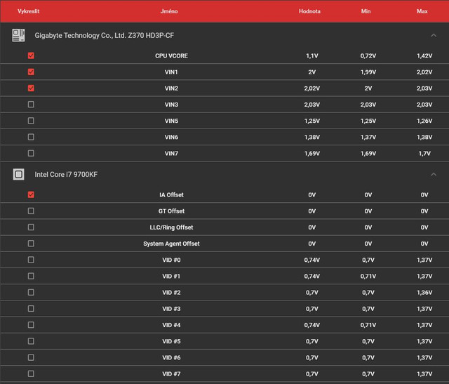Check the LLC/Ring Offset checkbox
Screen dimensions: 449x384
(x=31, y=227)
